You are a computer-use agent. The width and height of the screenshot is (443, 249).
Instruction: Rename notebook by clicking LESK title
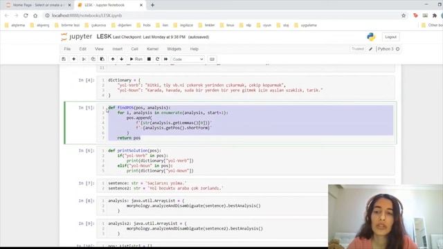pyautogui.click(x=104, y=37)
